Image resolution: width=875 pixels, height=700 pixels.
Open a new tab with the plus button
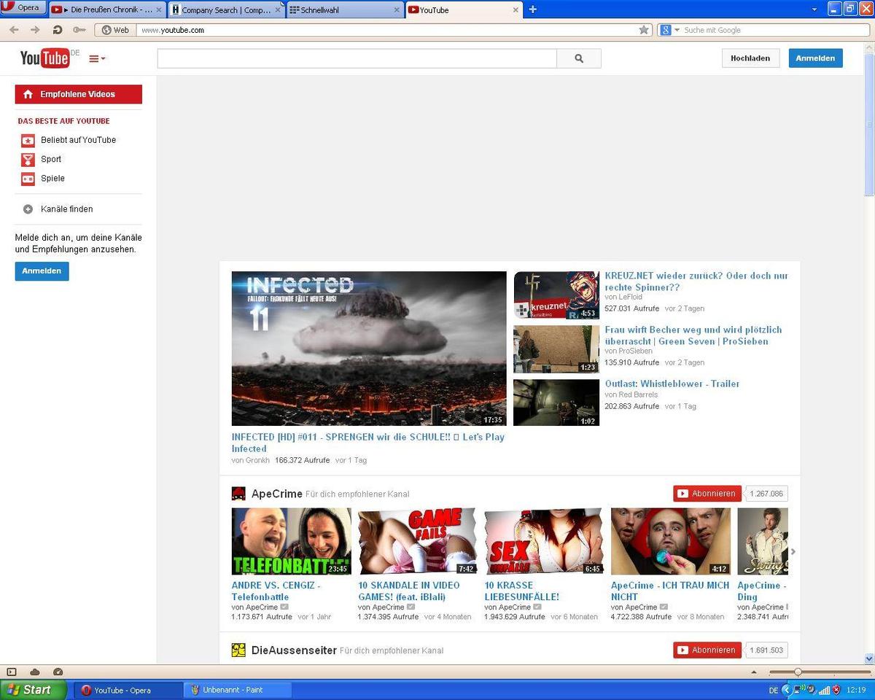pos(532,9)
